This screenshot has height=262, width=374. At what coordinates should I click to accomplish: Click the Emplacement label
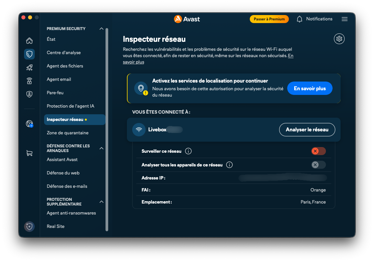coord(157,202)
